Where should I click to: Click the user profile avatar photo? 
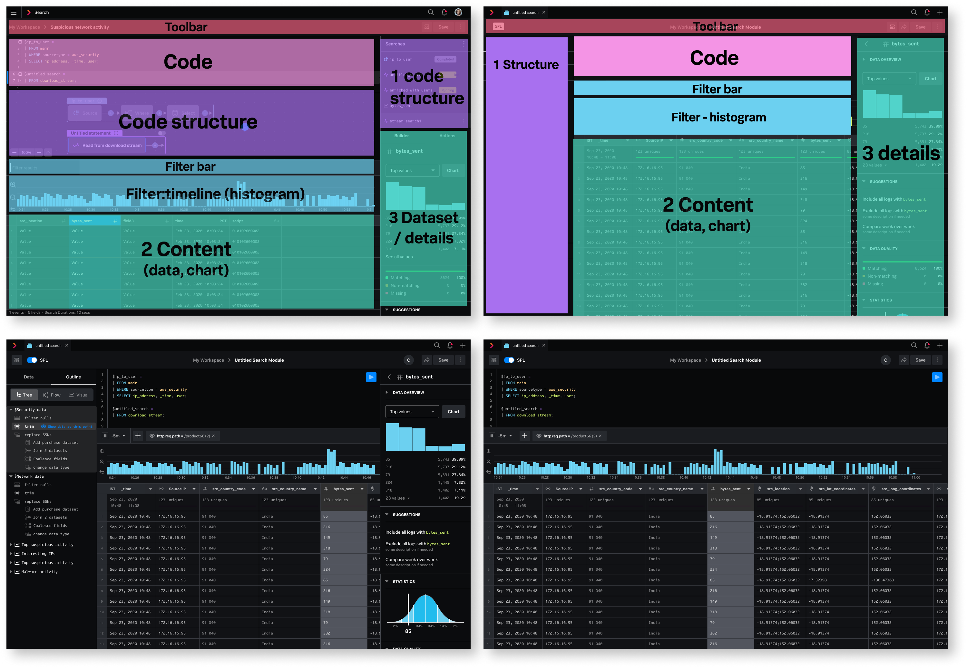coord(458,13)
